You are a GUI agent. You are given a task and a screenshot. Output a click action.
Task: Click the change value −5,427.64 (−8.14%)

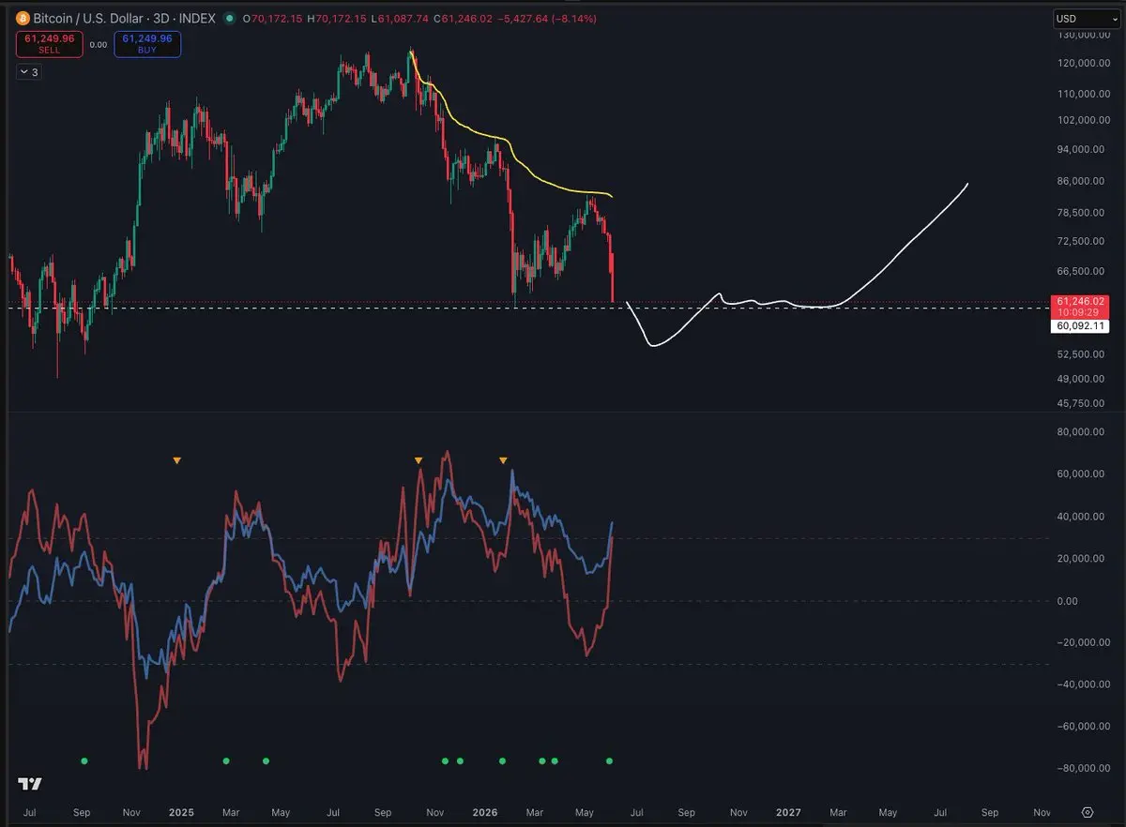click(549, 19)
